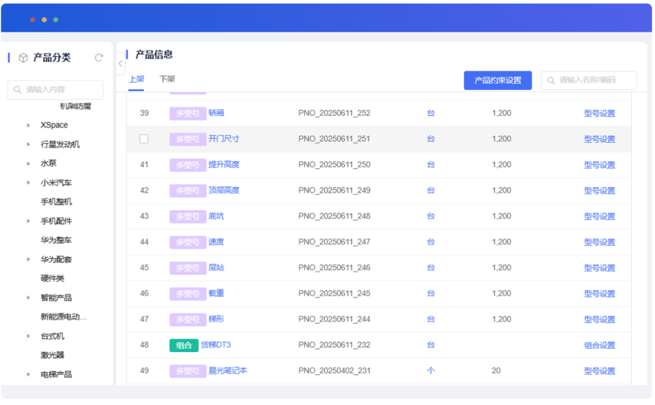Switch to the 下架 tab
The image size is (655, 405).
point(167,79)
